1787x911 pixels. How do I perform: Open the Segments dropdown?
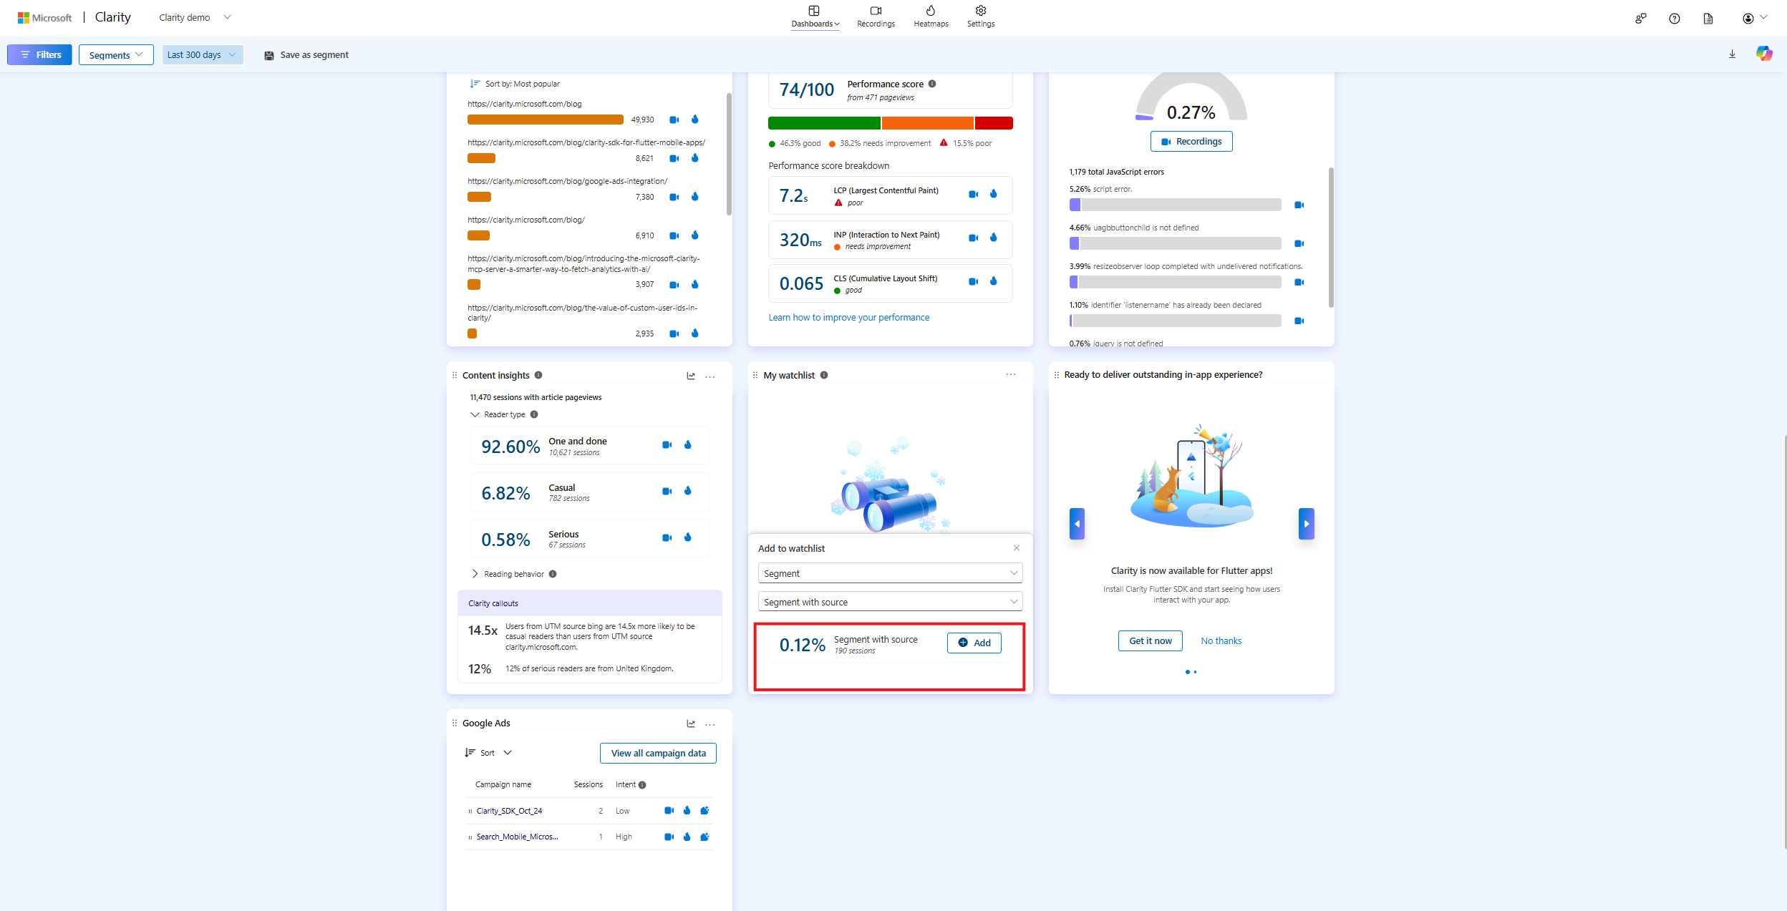(116, 55)
